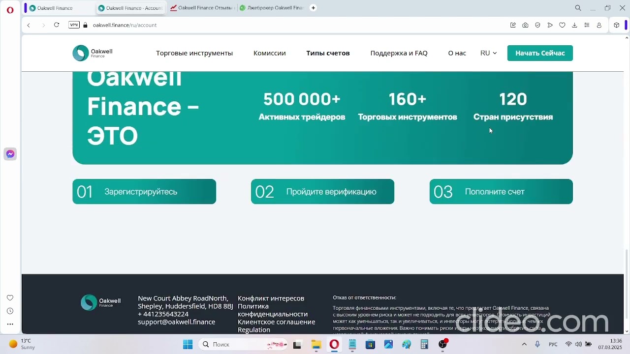Click the Oakwell Finance header logo
Screen dimensions: 630x354
point(93,53)
